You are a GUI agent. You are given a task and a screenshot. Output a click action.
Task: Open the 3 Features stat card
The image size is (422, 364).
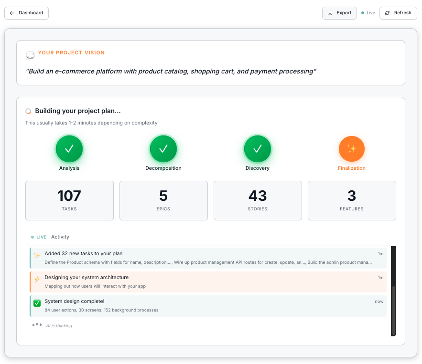(x=352, y=201)
